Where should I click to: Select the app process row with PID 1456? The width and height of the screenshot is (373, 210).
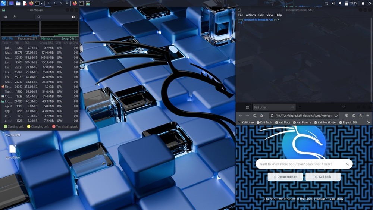click(40, 111)
